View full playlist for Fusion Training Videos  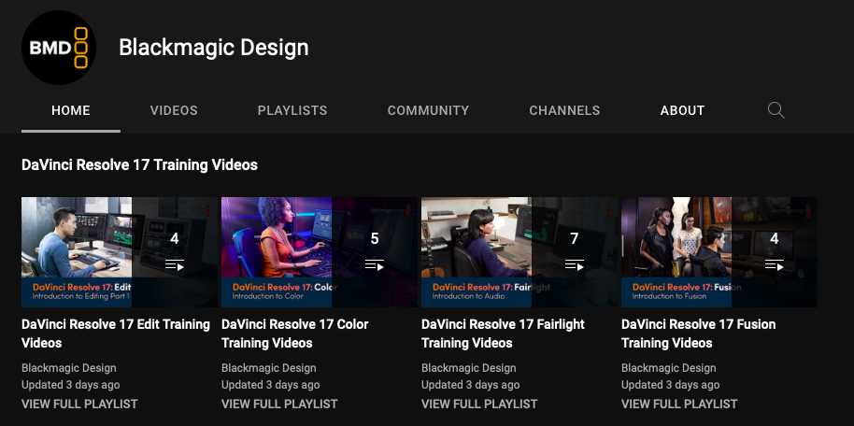click(x=679, y=404)
